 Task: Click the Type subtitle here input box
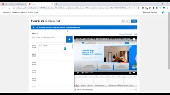tap(48, 39)
